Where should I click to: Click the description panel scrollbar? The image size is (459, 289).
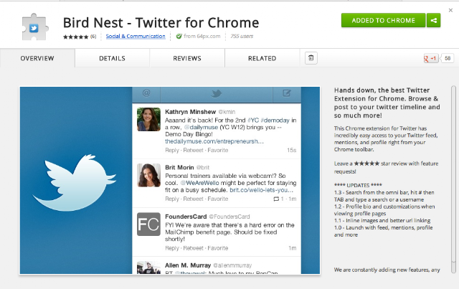pyautogui.click(x=453, y=179)
